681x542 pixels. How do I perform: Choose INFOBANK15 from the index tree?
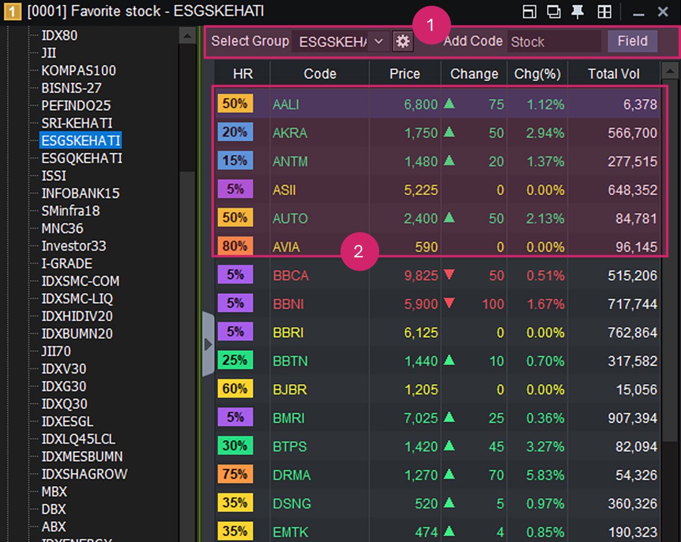(x=80, y=194)
